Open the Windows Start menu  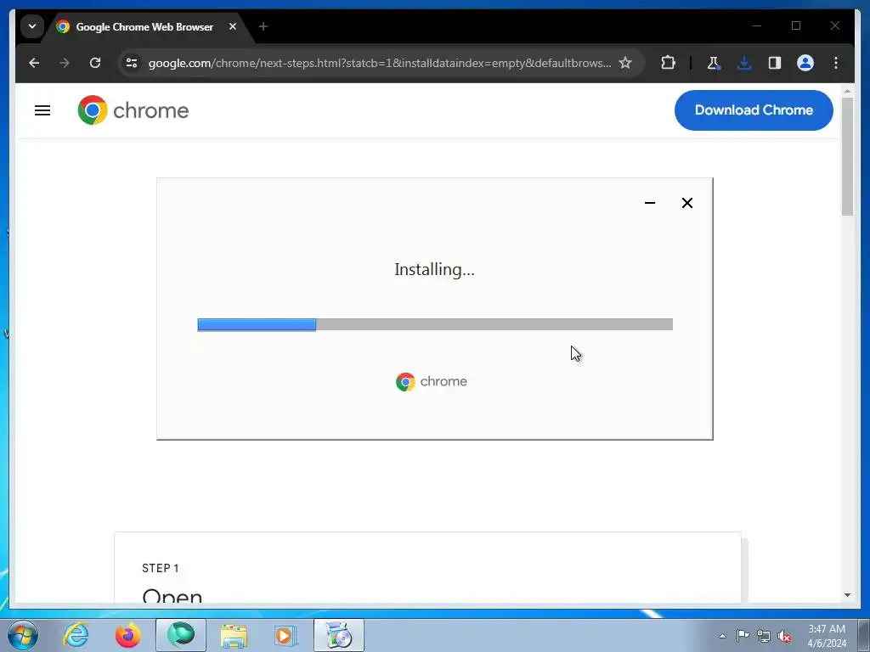(x=23, y=635)
